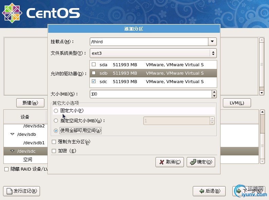Screen dimensions: 269x200
Task: Increase the partition size with up arrow
Action: (x=214, y=92)
